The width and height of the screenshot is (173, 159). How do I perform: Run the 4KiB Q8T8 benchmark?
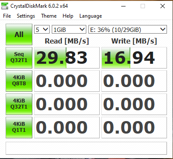(19, 81)
